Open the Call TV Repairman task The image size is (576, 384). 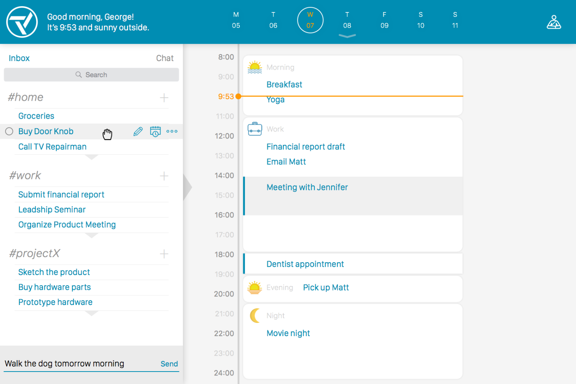[53, 147]
